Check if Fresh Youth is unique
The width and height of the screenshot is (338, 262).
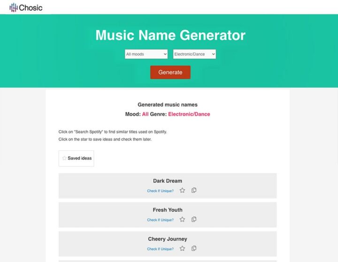point(160,220)
